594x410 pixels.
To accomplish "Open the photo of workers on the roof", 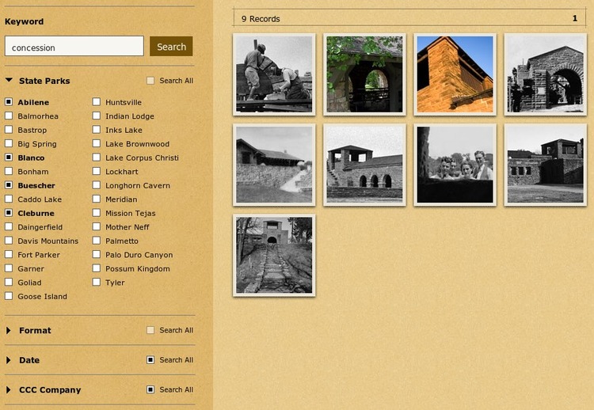I will coord(274,74).
